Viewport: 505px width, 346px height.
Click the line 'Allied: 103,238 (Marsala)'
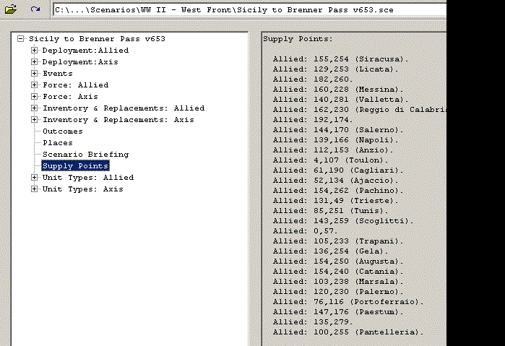(x=338, y=282)
